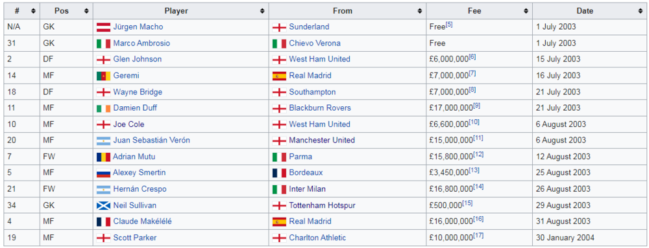Open citation 9 next to £17,000,000

point(476,106)
